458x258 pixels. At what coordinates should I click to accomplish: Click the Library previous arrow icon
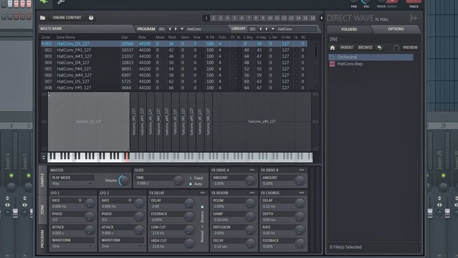pos(261,29)
